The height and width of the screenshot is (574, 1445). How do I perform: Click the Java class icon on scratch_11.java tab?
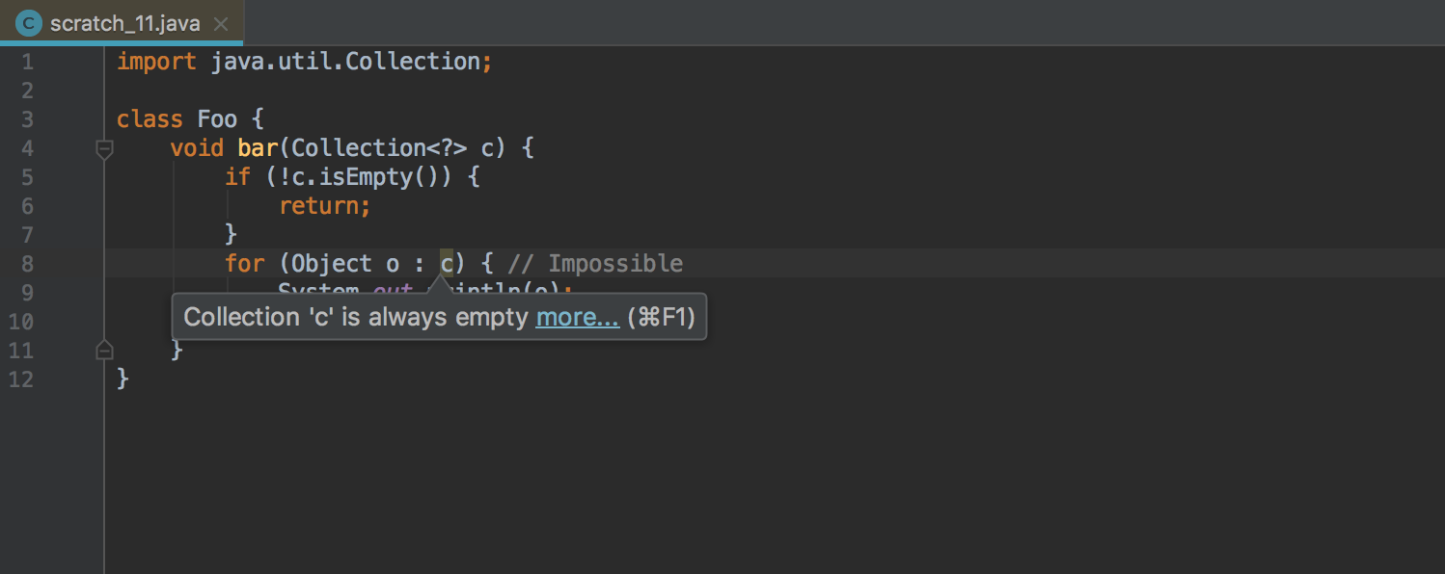29,23
